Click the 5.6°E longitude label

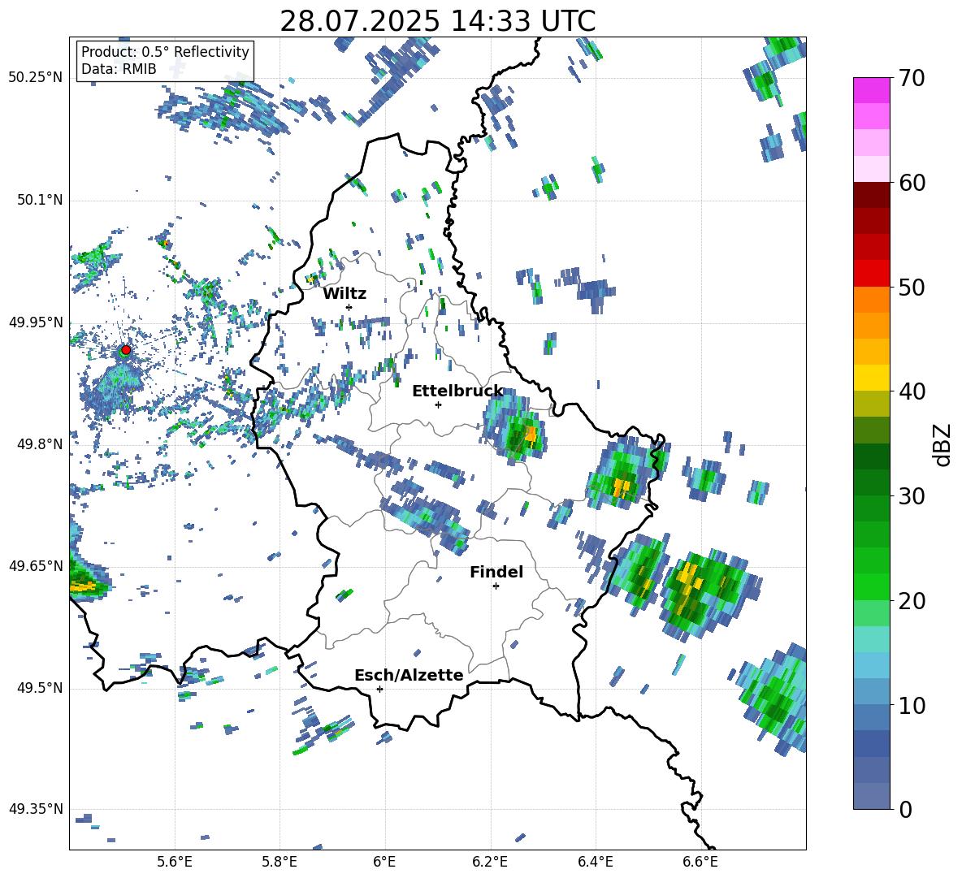[x=175, y=862]
